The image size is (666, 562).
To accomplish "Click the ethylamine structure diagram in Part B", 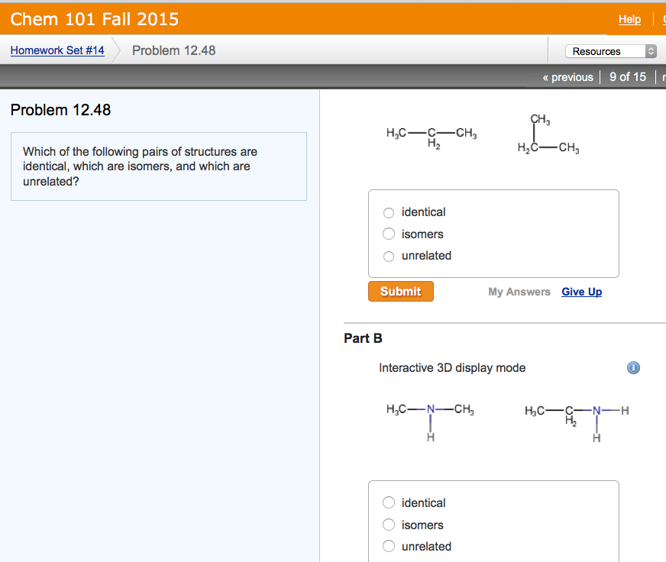I will coord(577,416).
